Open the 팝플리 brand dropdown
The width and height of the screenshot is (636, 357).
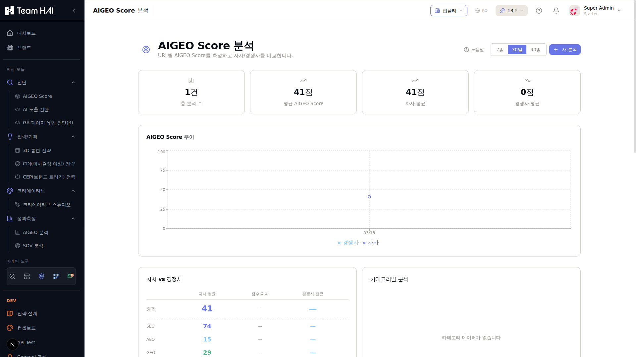click(449, 11)
